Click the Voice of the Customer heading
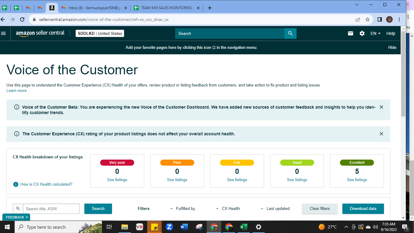 [72, 70]
